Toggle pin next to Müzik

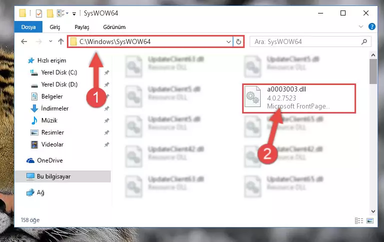pos(106,120)
